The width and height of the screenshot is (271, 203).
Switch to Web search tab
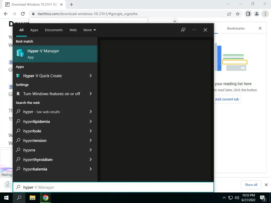pos(73,30)
